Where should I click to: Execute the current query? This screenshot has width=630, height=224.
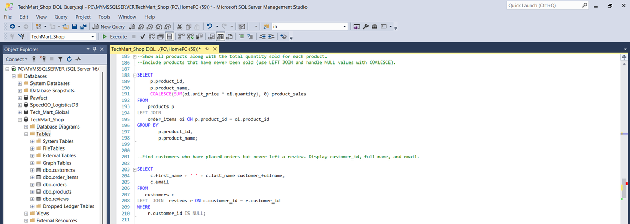115,37
